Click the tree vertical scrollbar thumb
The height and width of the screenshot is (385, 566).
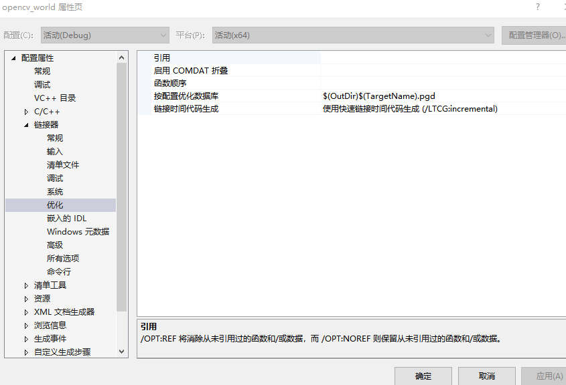(122, 187)
